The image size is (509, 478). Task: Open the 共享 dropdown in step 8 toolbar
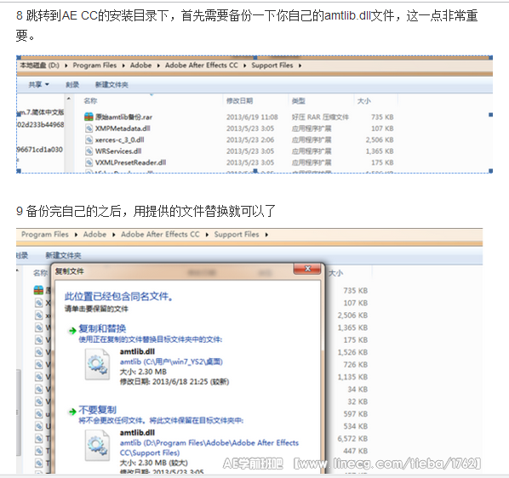[x=38, y=85]
